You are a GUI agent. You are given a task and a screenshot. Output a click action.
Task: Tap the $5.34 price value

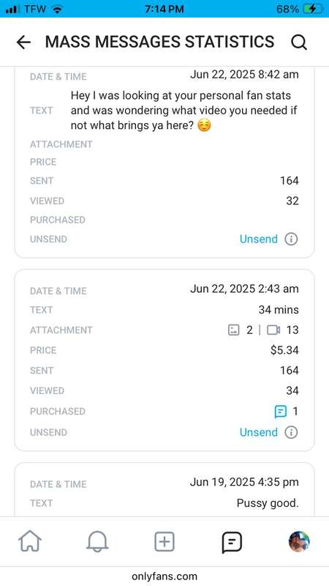coord(284,351)
